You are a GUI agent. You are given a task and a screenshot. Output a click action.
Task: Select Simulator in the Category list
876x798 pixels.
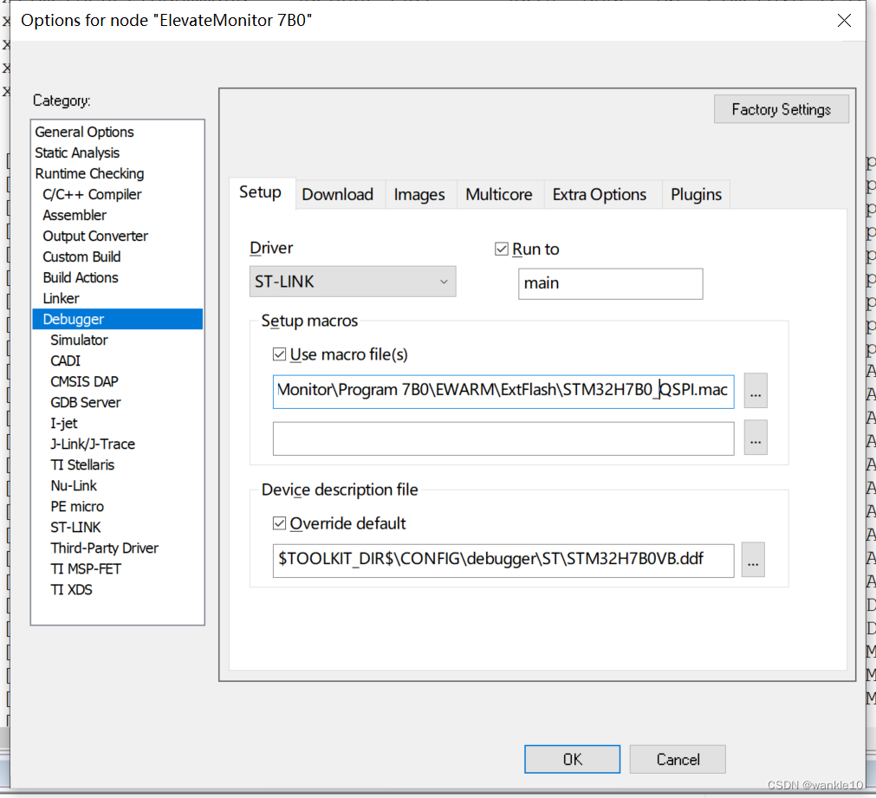(x=79, y=340)
